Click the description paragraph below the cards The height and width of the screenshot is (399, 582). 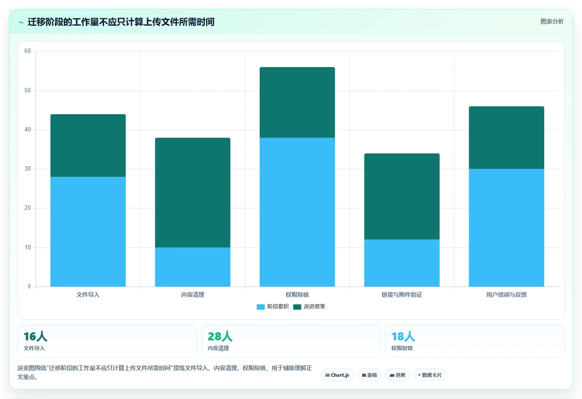pos(165,372)
